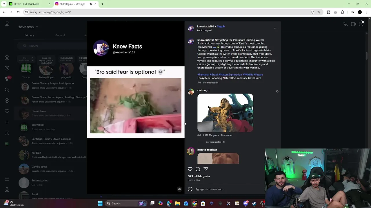Viewport: 371px width, 208px height.
Task: Close the post overlay with the X
Action: (363, 22)
